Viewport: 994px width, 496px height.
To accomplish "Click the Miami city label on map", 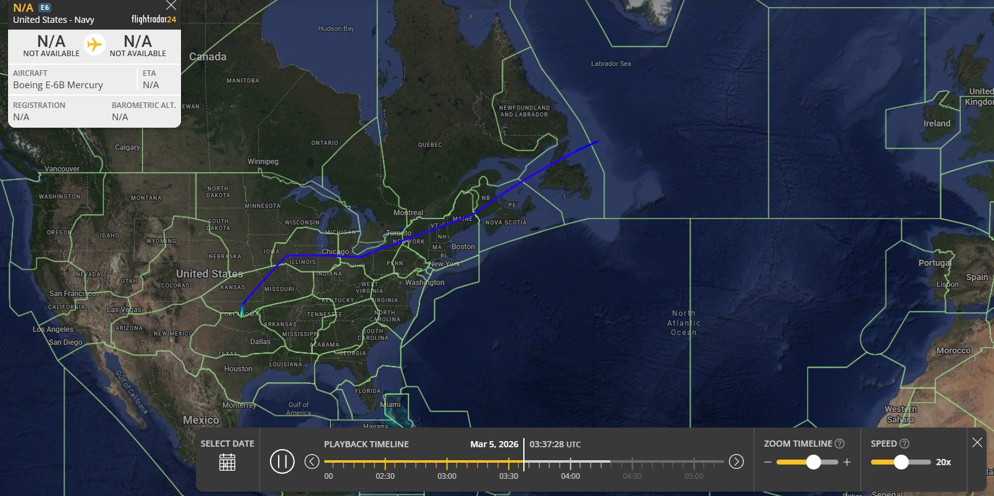I will coord(390,405).
